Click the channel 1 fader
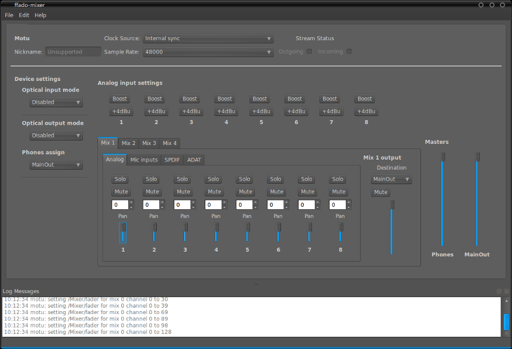Screen dimensions: 512x349 [123, 232]
